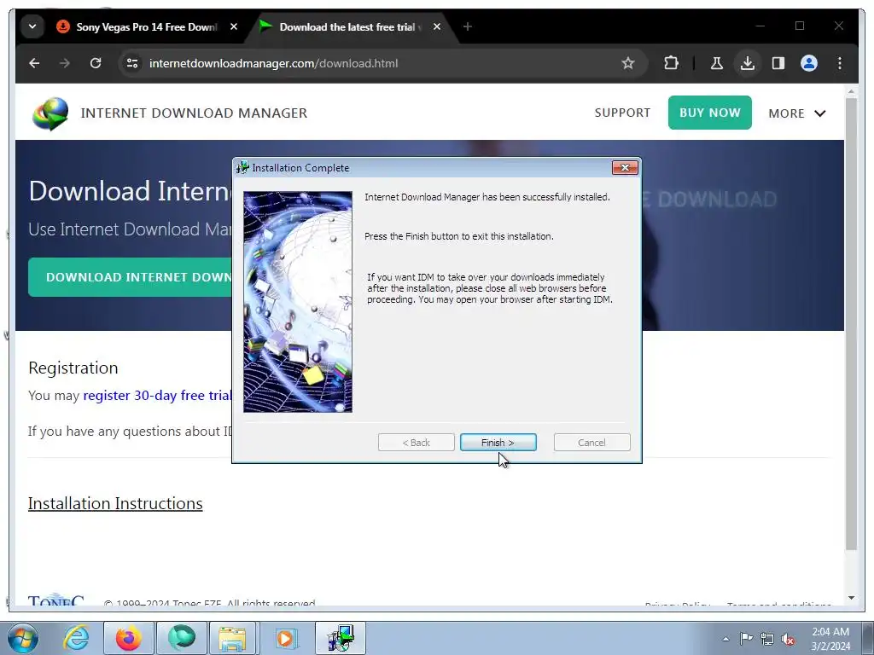Viewport: 874px width, 655px height.
Task: Open the network tray icon
Action: point(767,639)
